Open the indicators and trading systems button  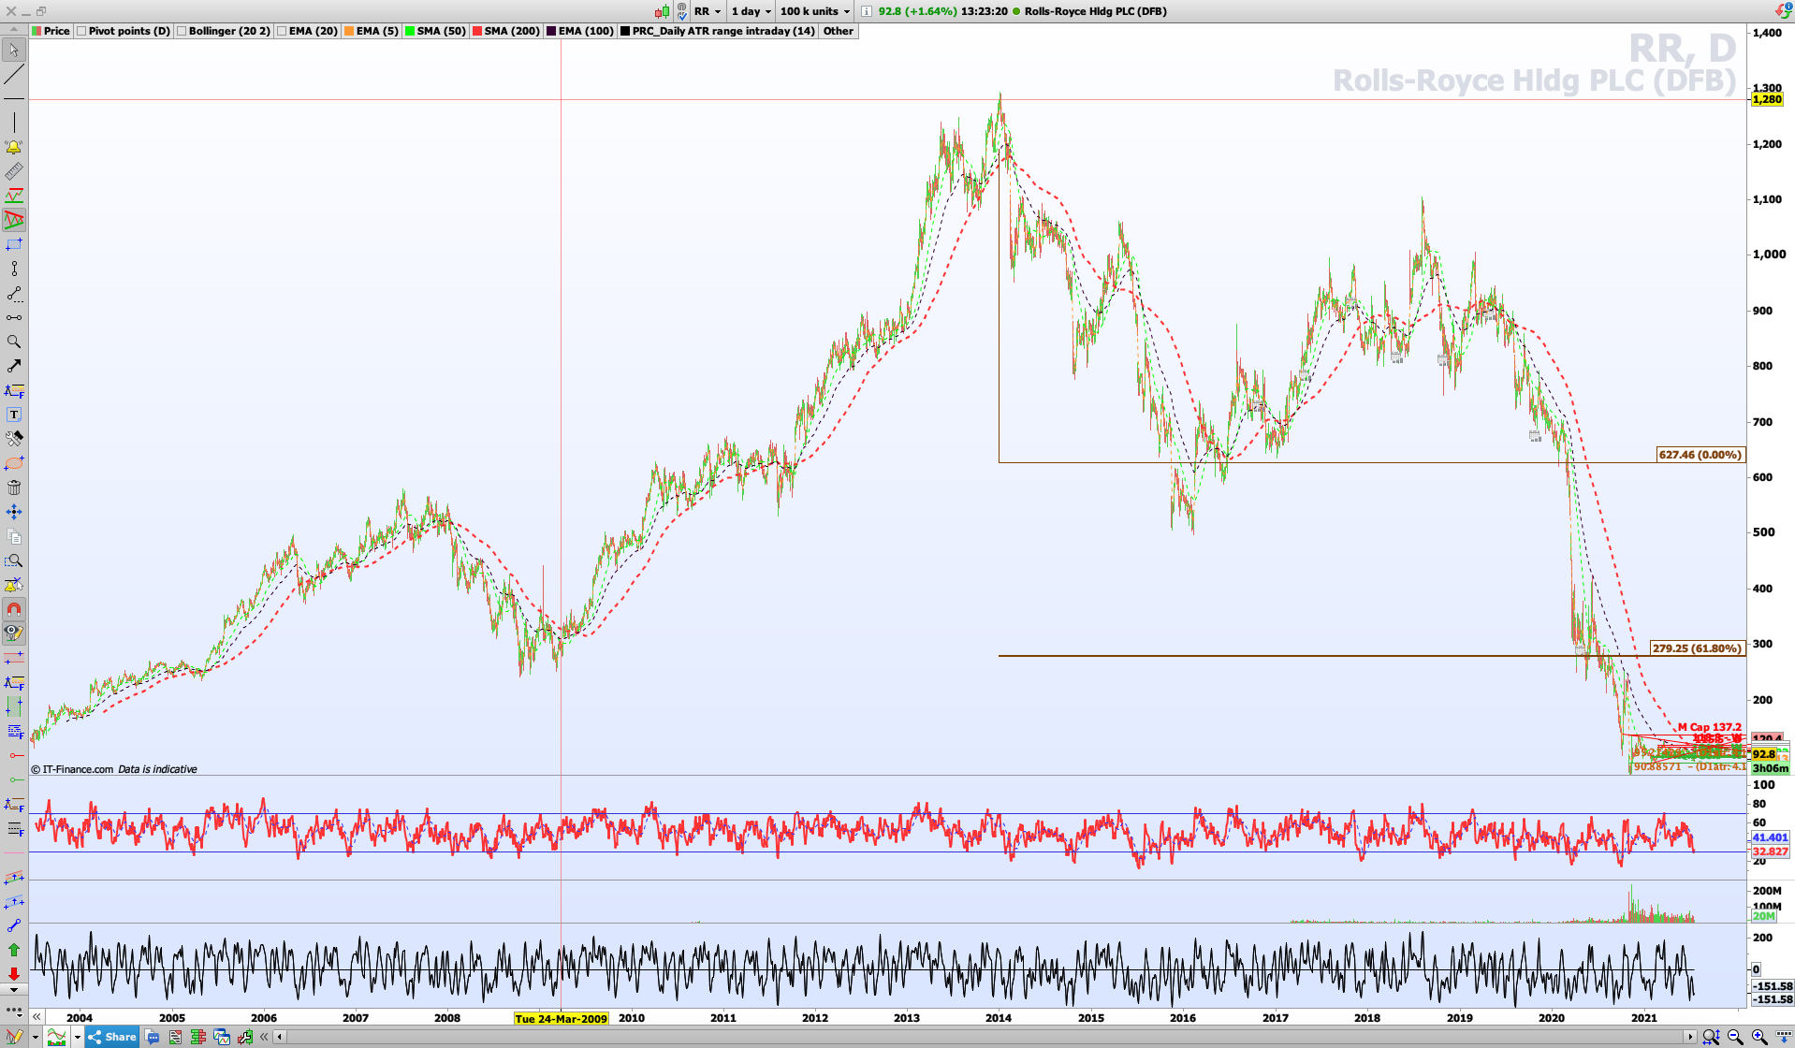[x=57, y=1037]
